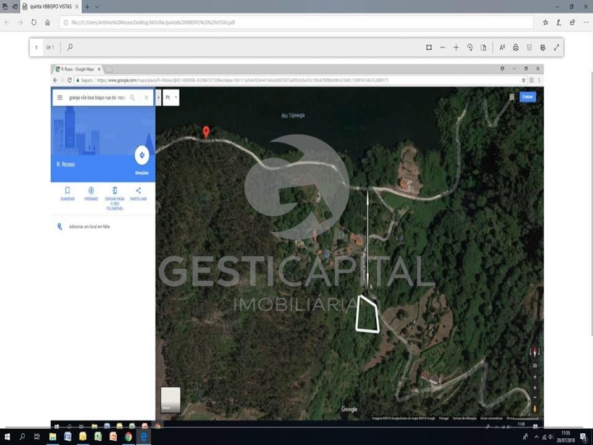Expand the tab previews chevron
The width and height of the screenshot is (593, 445).
(x=97, y=7)
